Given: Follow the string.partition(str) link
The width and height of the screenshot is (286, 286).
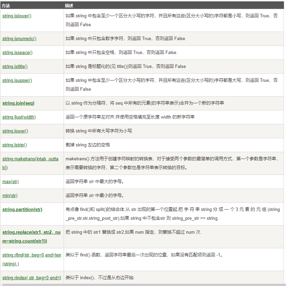Looking at the screenshot, I should (22, 209).
